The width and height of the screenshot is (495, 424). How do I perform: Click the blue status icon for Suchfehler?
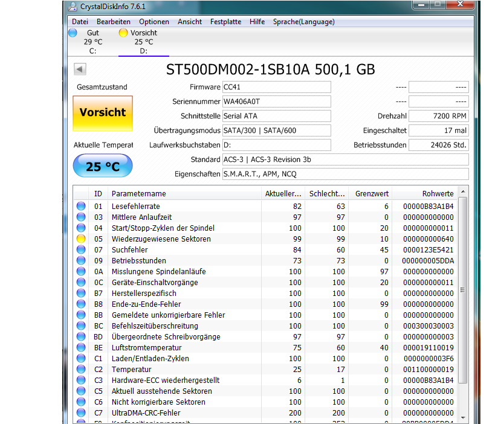[x=81, y=249]
